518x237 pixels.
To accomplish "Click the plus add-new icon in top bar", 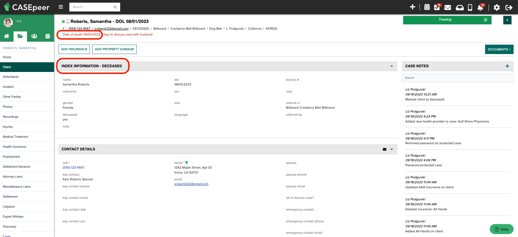I will pyautogui.click(x=413, y=7).
